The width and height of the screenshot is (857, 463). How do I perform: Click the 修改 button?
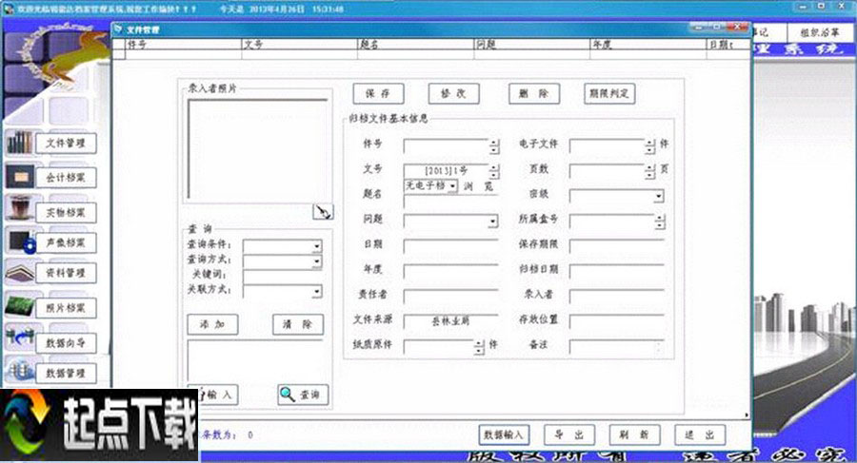coord(453,93)
